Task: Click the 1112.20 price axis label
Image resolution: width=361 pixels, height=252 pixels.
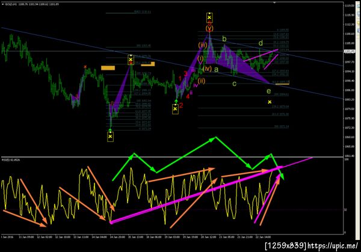Action: (350, 25)
